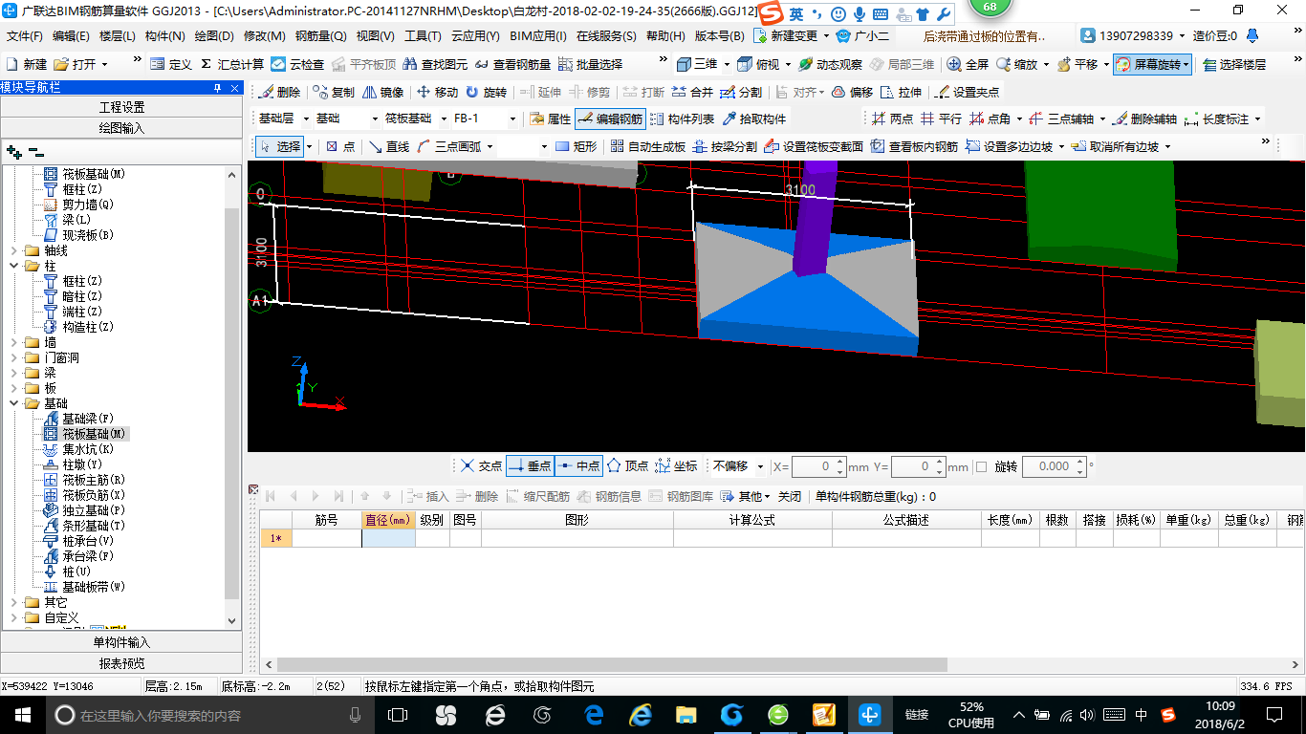The width and height of the screenshot is (1306, 734).
Task: Click 自动生成板 auto-generate slab
Action: coord(648,146)
